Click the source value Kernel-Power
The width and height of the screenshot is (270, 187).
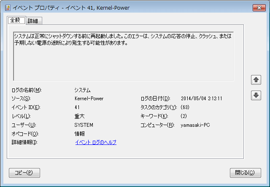click(89, 99)
